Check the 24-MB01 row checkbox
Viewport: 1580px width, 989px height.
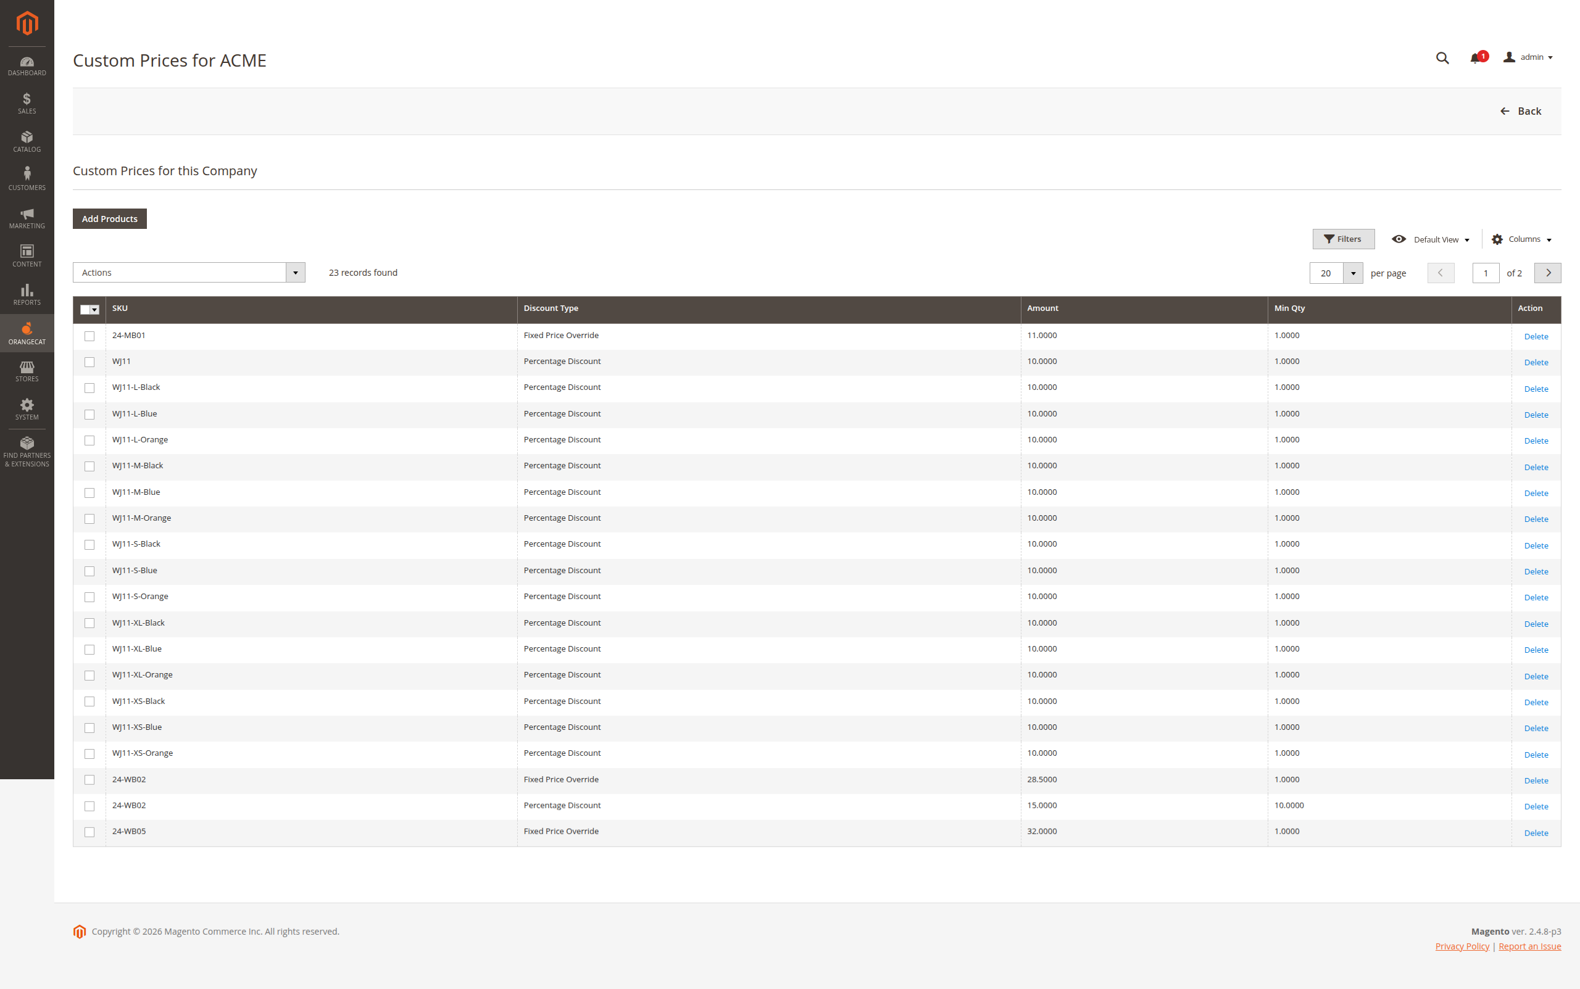point(89,336)
